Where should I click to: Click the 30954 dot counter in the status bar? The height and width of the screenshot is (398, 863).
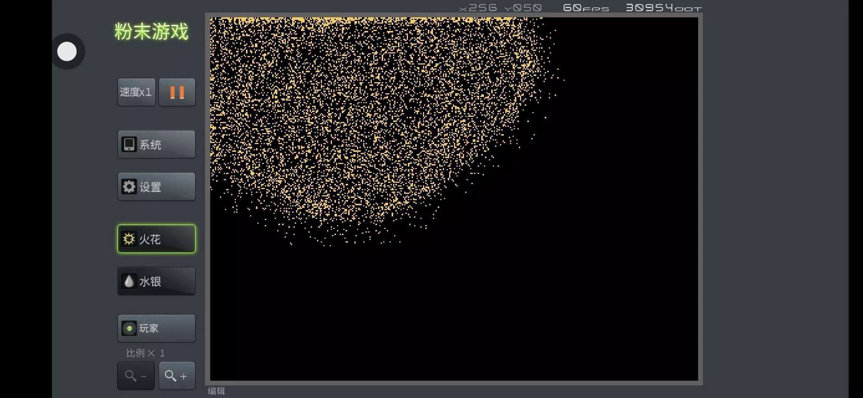663,8
